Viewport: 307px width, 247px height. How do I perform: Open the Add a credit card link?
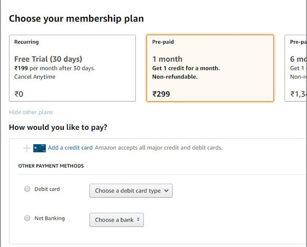(x=70, y=148)
